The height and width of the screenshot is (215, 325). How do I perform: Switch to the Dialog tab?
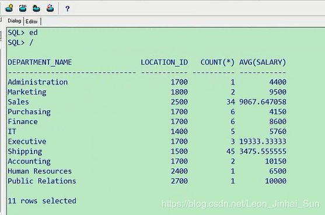15,21
